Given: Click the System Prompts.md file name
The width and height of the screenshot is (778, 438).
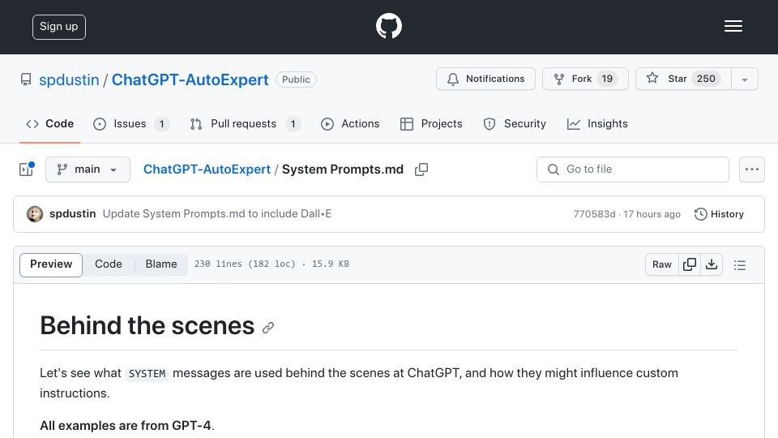Looking at the screenshot, I should click(x=343, y=170).
